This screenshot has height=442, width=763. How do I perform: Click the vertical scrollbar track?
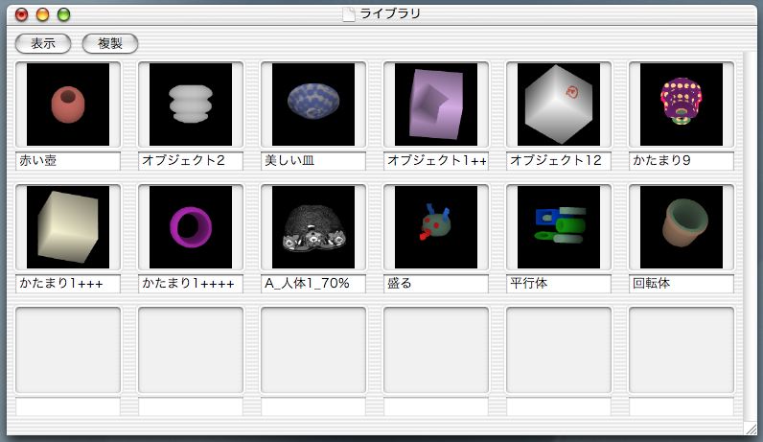[x=750, y=236]
